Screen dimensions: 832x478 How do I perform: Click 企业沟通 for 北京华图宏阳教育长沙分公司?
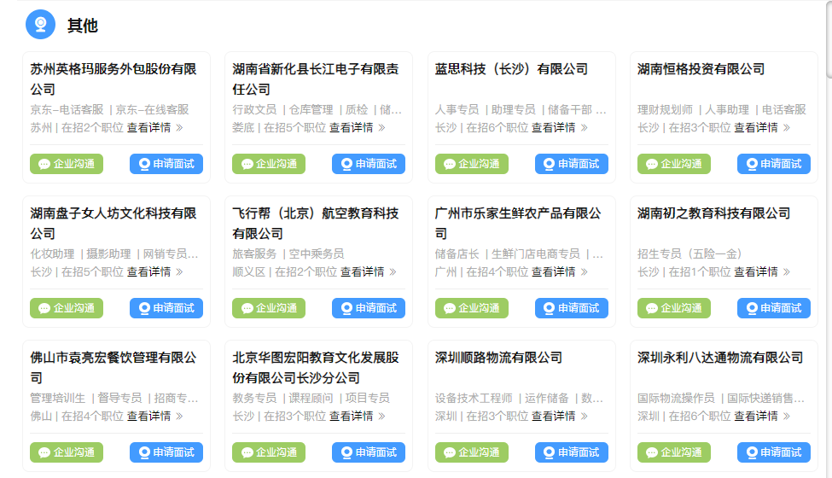pyautogui.click(x=269, y=452)
